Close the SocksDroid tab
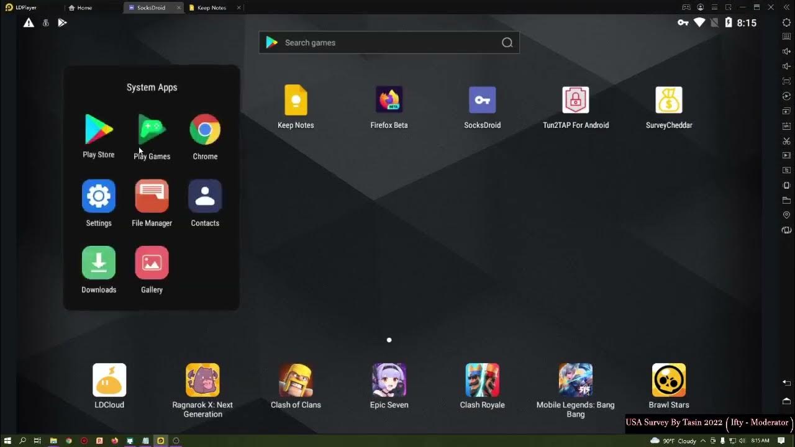795x447 pixels. [179, 7]
